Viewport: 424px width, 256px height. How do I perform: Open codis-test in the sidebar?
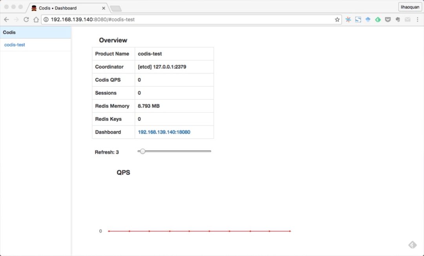15,45
